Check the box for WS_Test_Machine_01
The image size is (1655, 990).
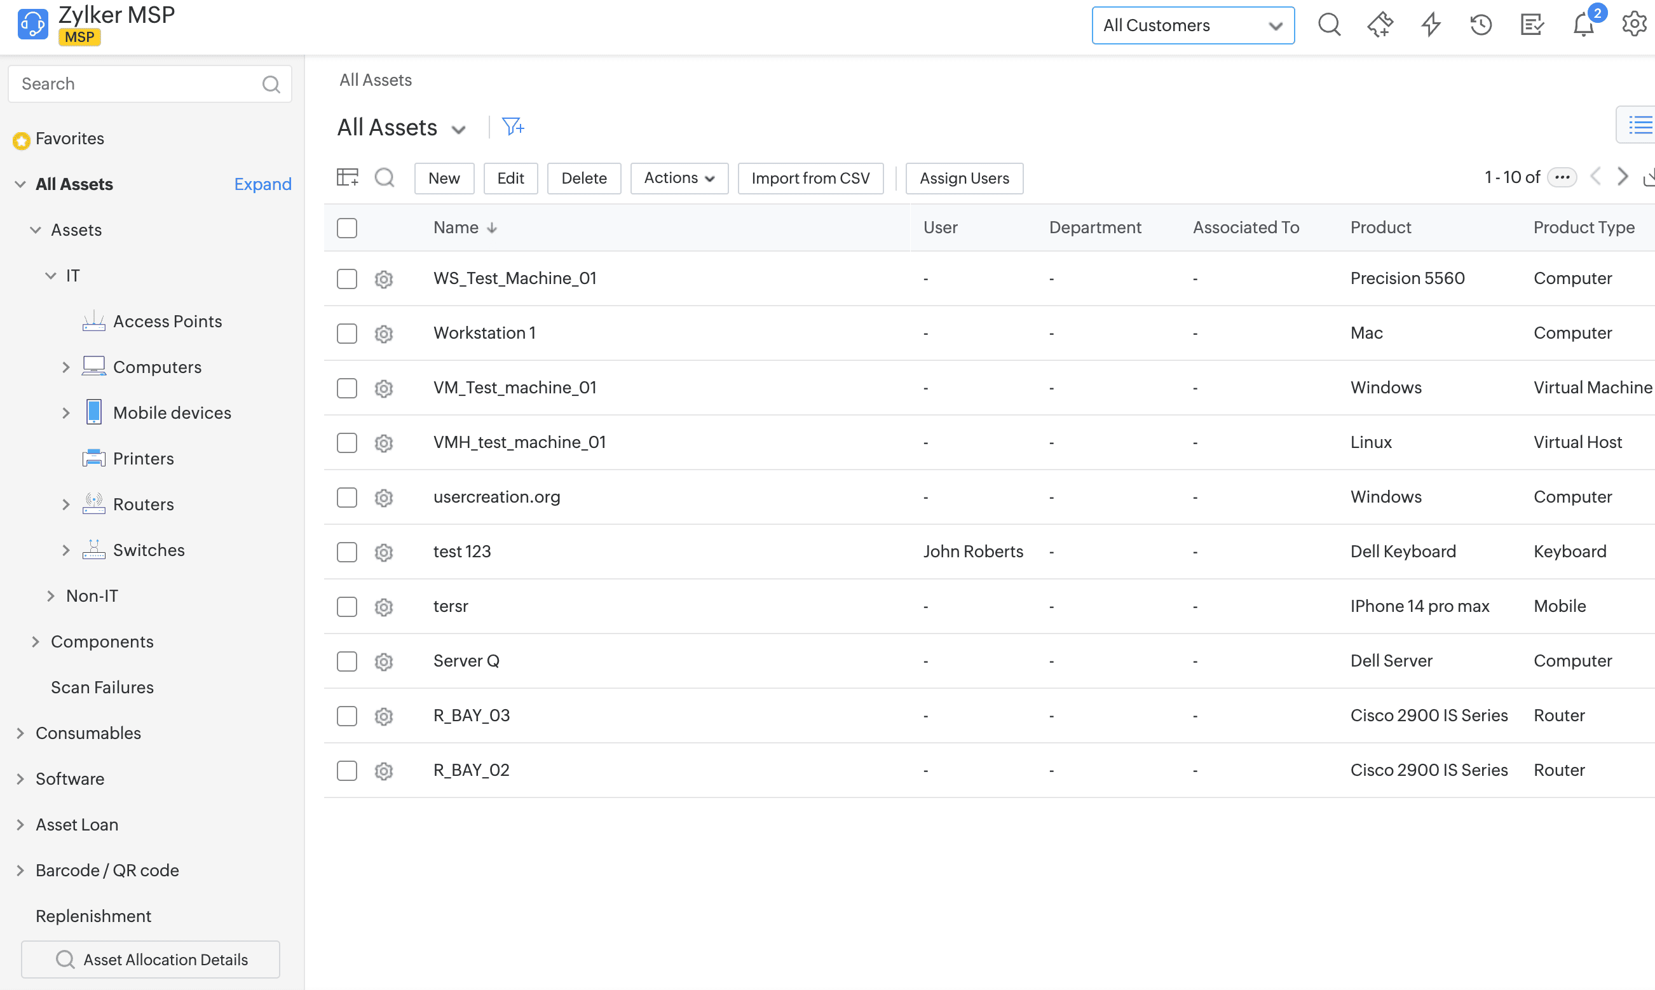point(347,278)
